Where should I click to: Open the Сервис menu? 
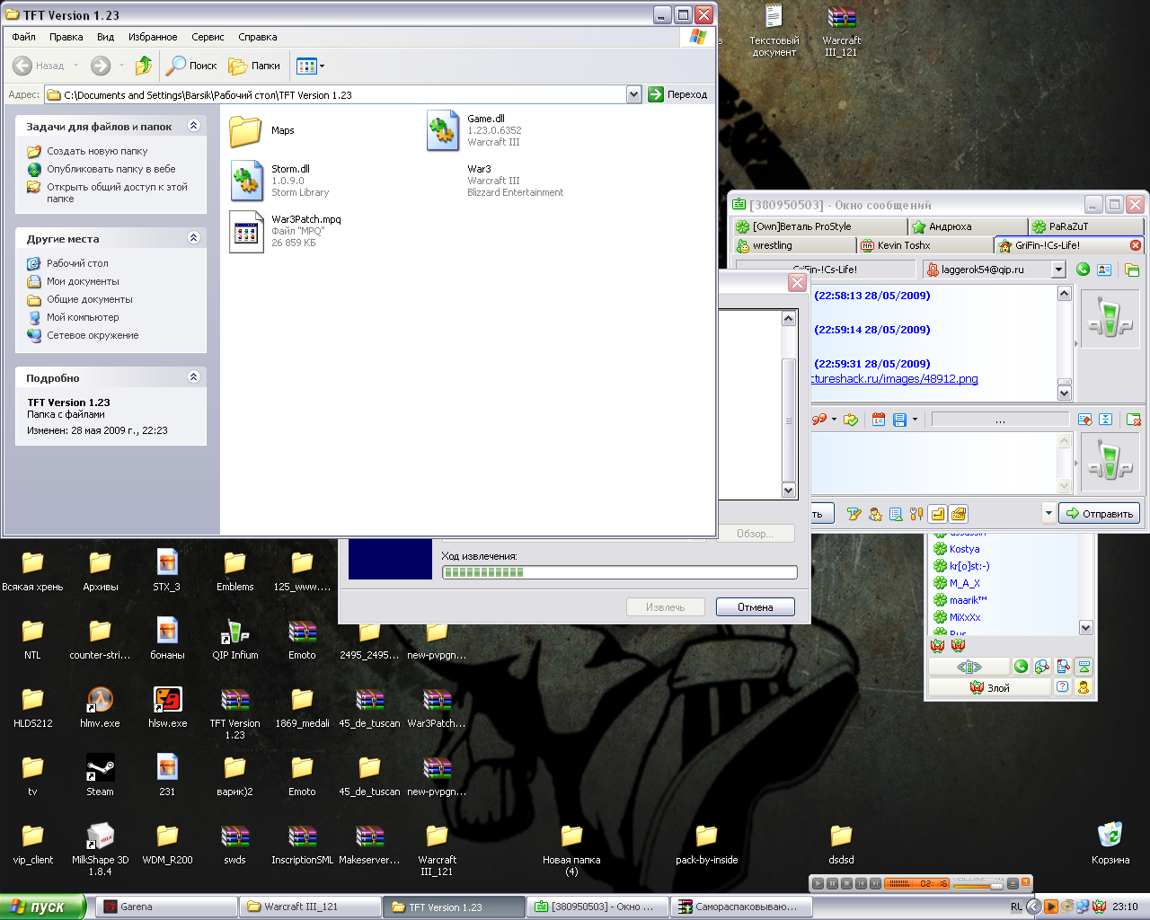pos(208,37)
